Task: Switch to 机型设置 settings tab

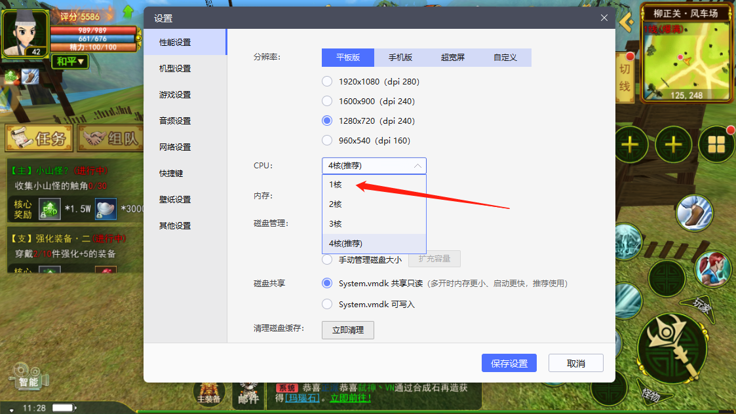Action: pos(175,69)
